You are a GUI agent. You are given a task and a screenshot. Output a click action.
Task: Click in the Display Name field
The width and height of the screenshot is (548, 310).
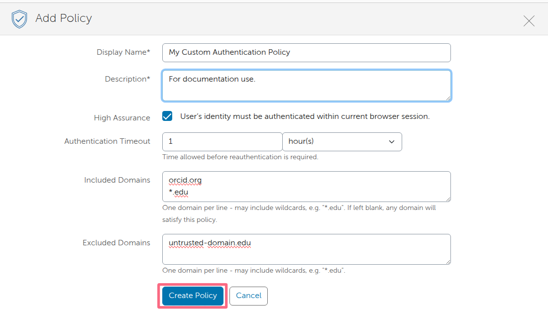tap(306, 52)
